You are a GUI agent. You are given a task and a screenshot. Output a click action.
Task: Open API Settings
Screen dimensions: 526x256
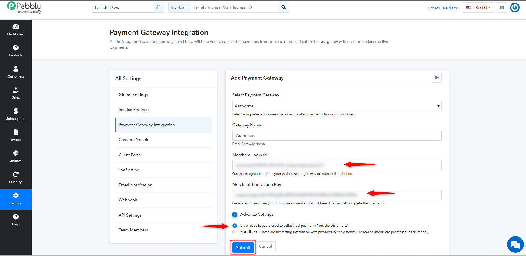tap(164, 215)
